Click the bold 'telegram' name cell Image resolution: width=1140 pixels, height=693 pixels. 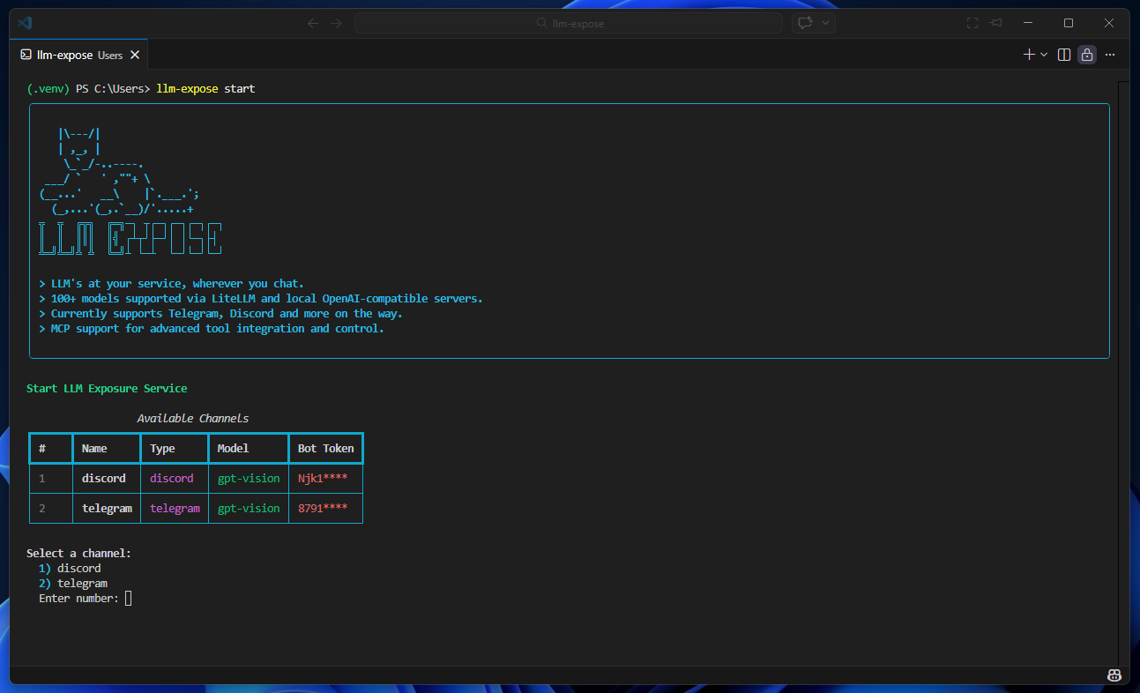coord(107,508)
